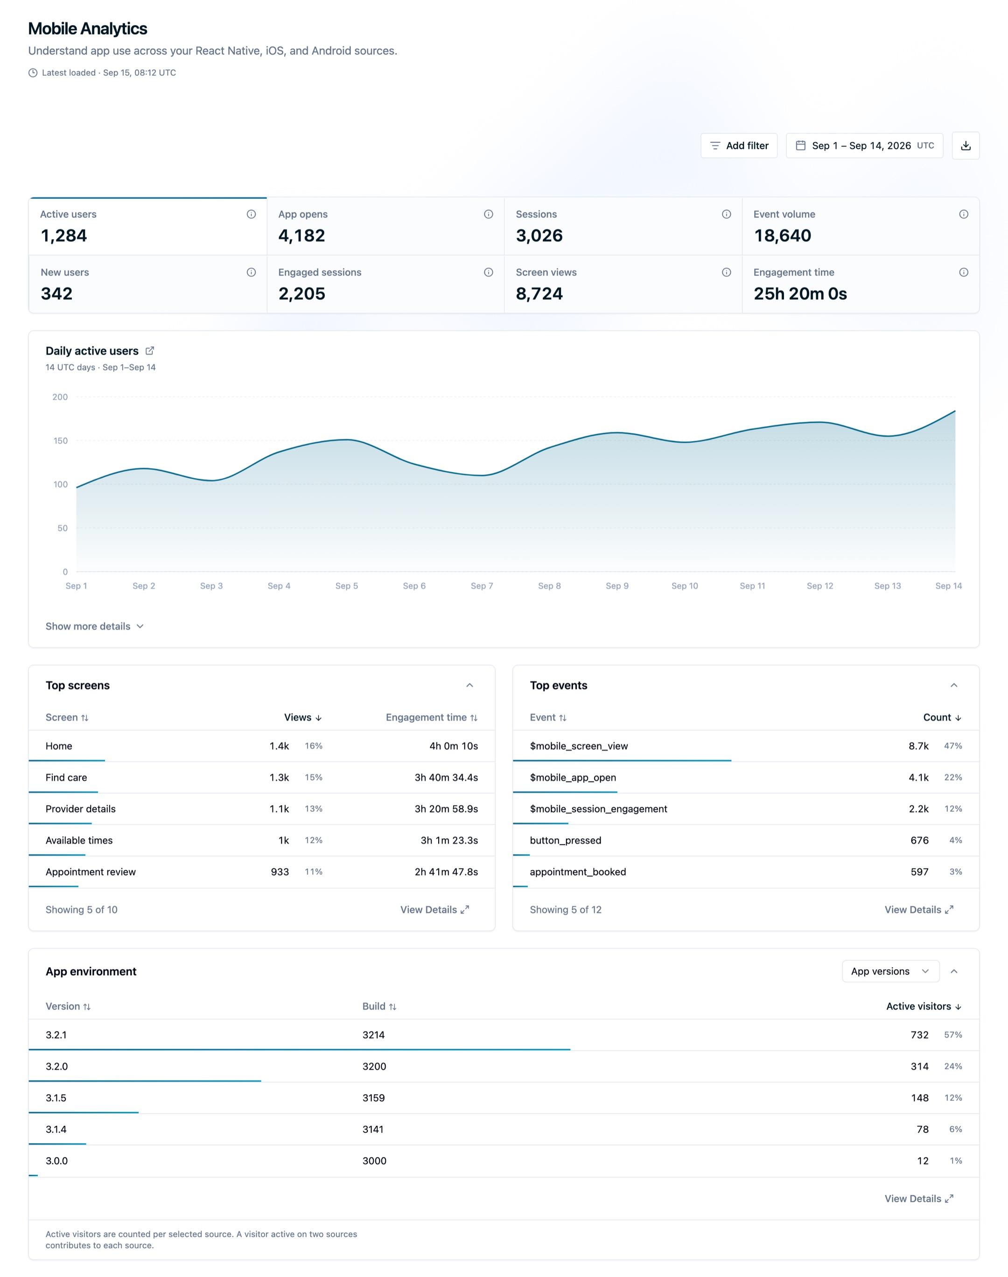
Task: Click the Build 3214 cell
Action: tap(374, 1034)
